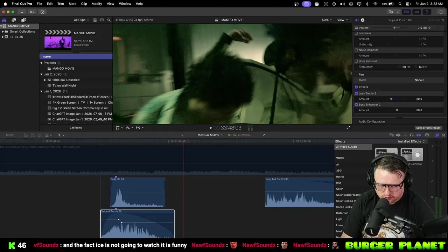Toggle the Browser visibility grid button
448x252 pixels.
tap(406, 12)
